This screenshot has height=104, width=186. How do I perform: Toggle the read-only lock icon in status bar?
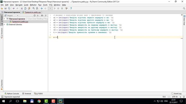tap(180, 97)
